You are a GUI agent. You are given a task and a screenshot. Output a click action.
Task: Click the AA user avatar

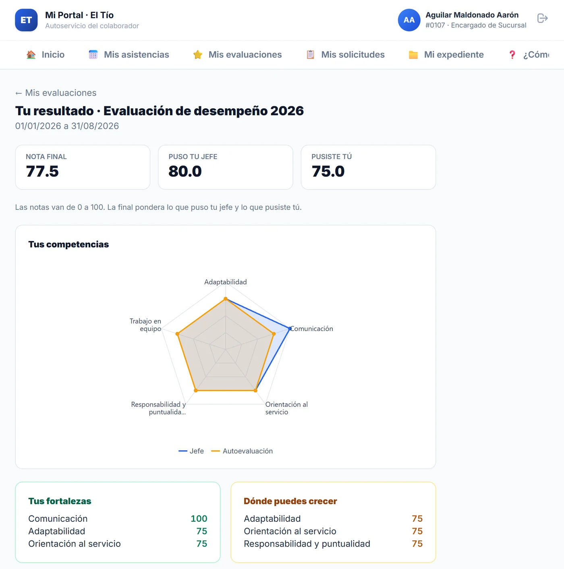(409, 20)
